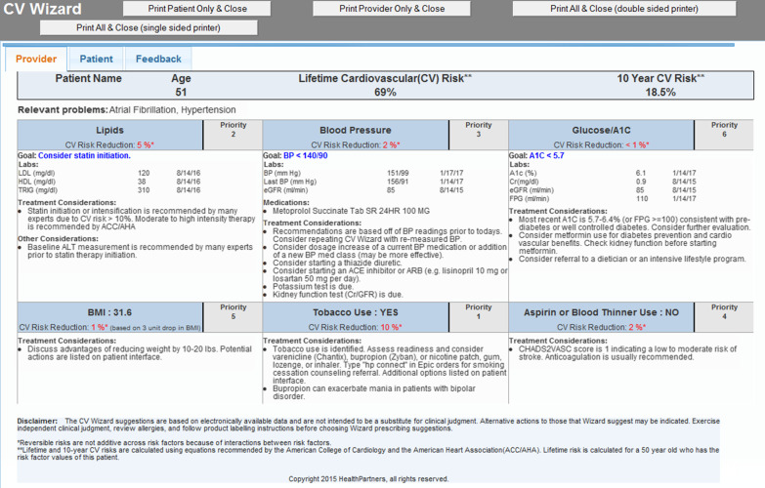The width and height of the screenshot is (765, 488).
Task: Click Print All & Close double sided printer
Action: (x=624, y=8)
